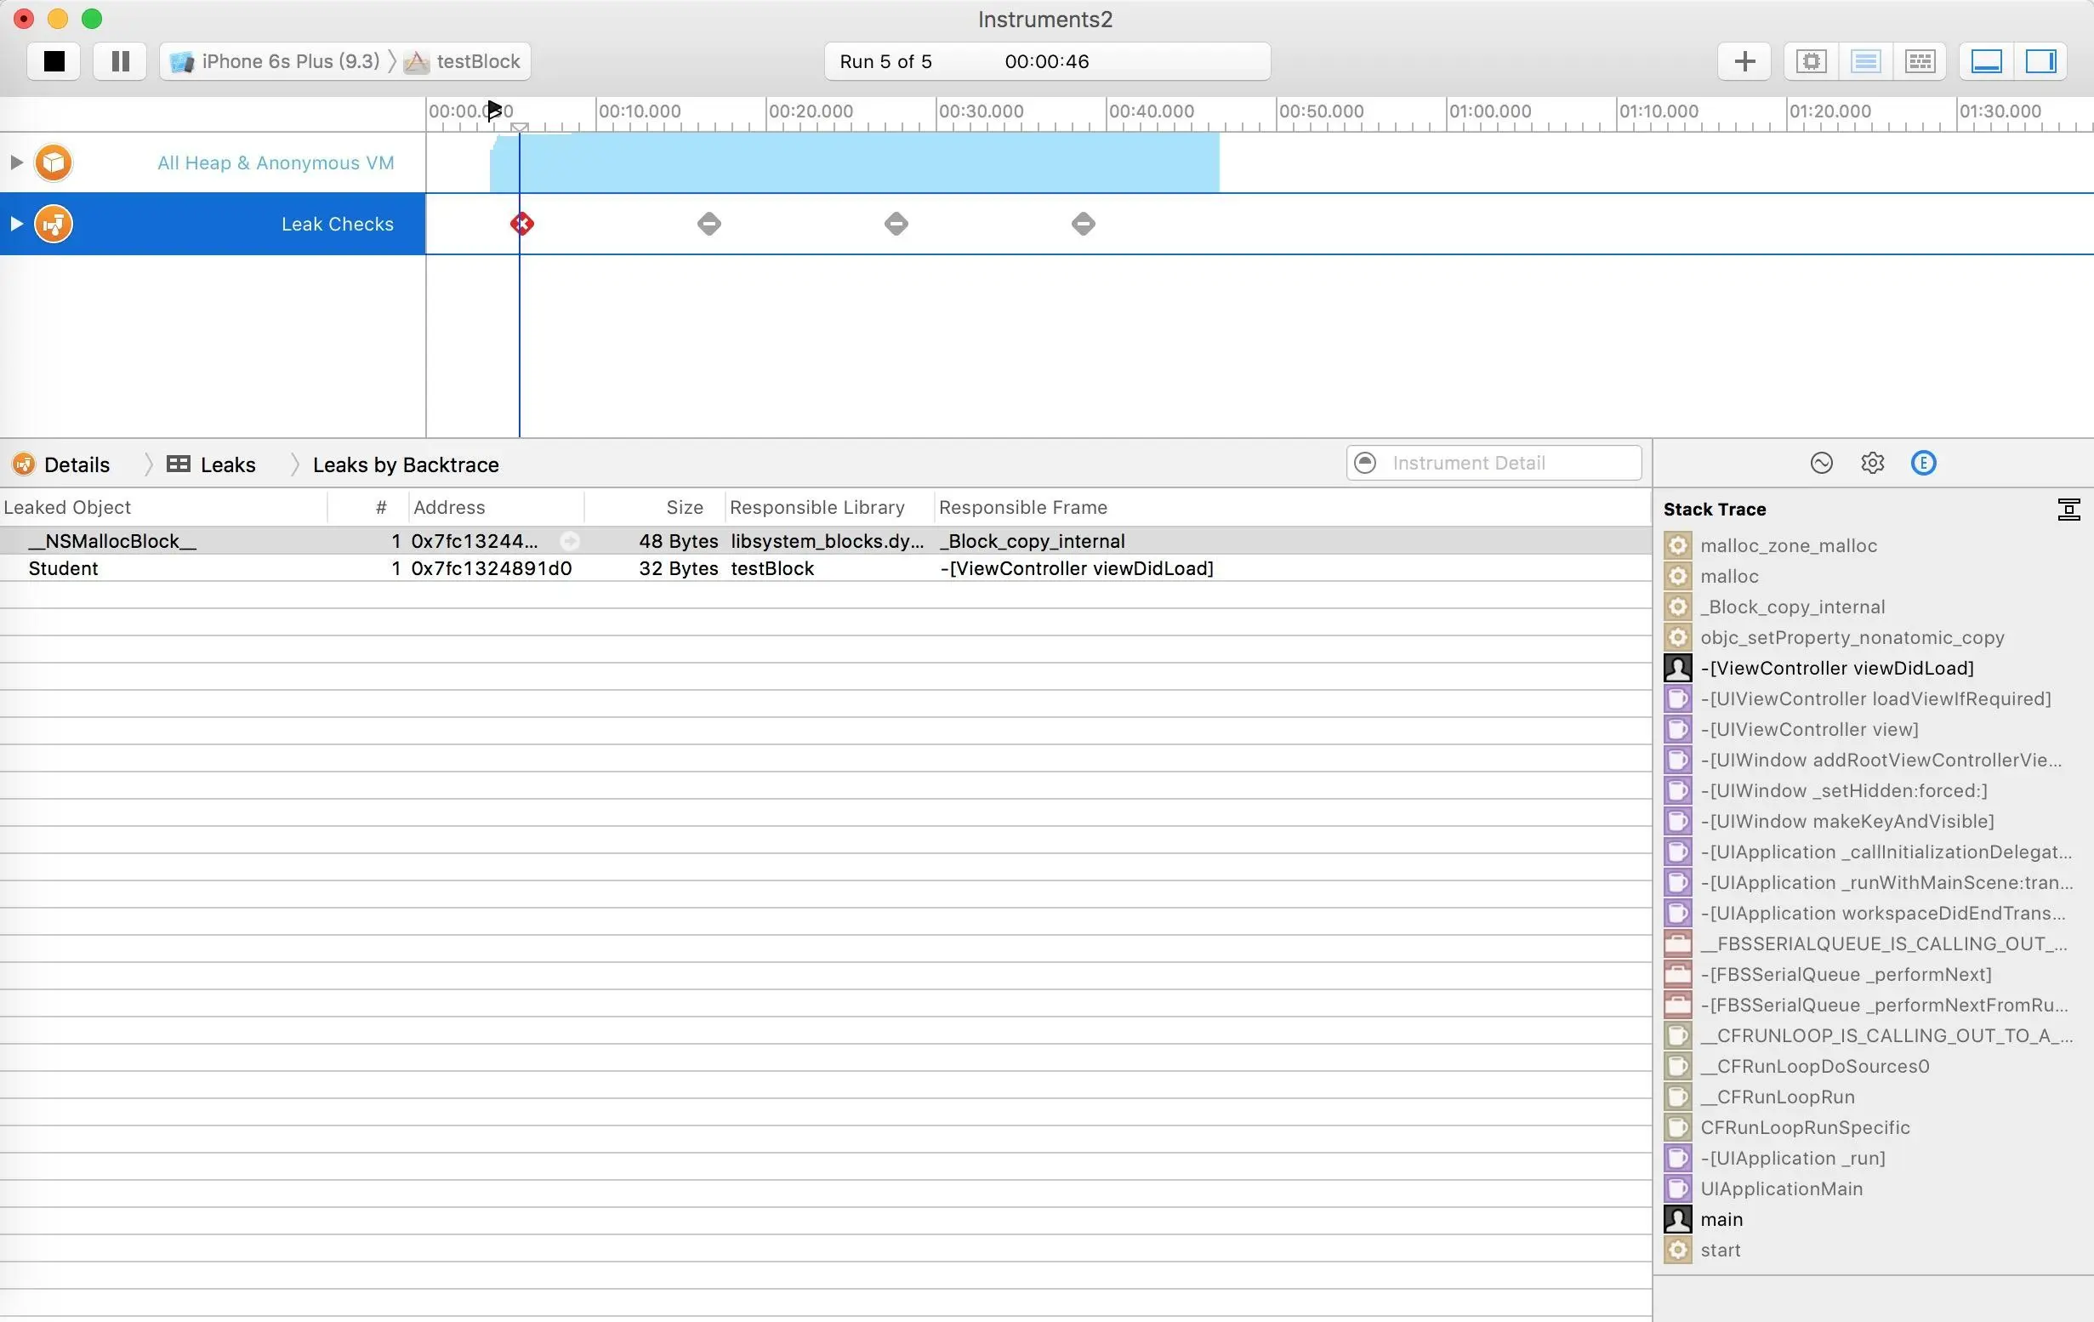2094x1322 pixels.
Task: Add an instrument using the plus button
Action: tap(1744, 62)
